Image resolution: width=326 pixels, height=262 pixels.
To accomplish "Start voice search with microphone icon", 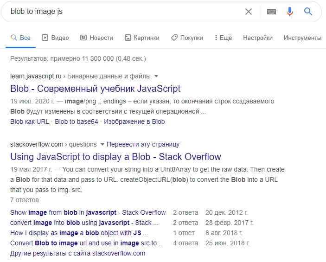I will click(x=290, y=12).
